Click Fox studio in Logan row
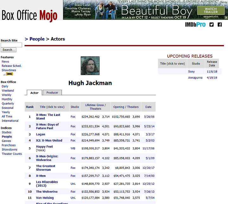The image size is (228, 204). 73,134
